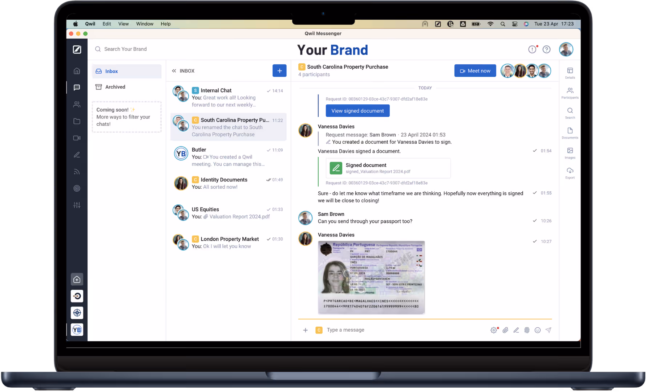Click the Export chat icon

pyautogui.click(x=570, y=173)
